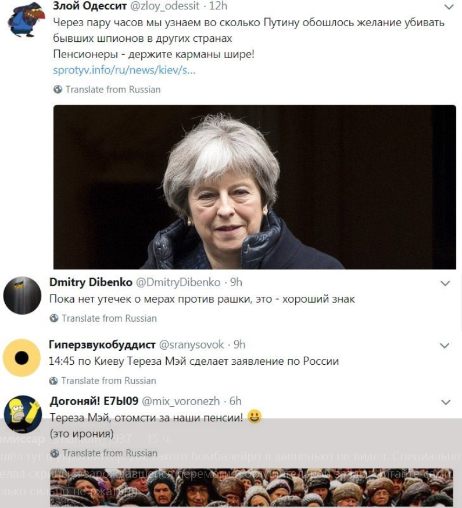Click Dmitry Dibenko profile avatar
Viewport: 462px width, 508px height.
[x=22, y=295]
